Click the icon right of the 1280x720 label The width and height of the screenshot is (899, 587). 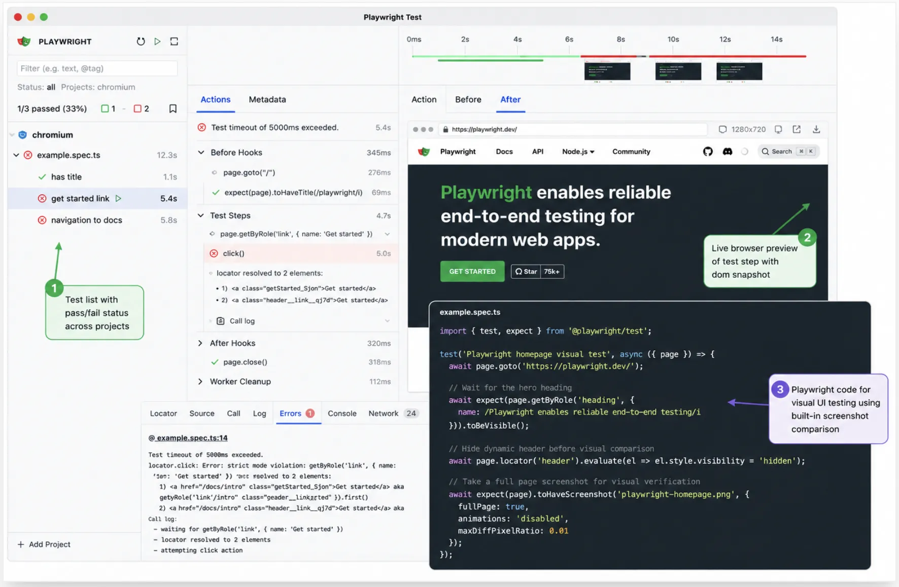778,129
